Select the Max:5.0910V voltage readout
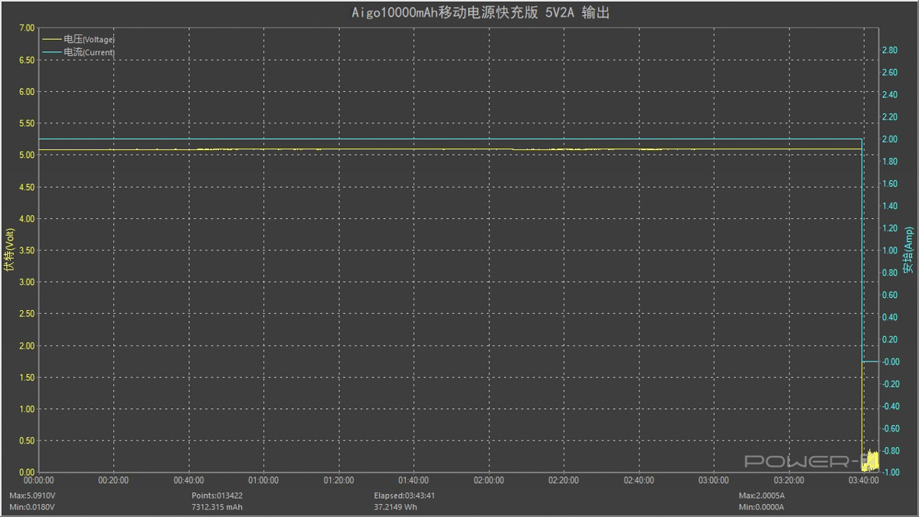Image resolution: width=919 pixels, height=517 pixels. pyautogui.click(x=32, y=496)
